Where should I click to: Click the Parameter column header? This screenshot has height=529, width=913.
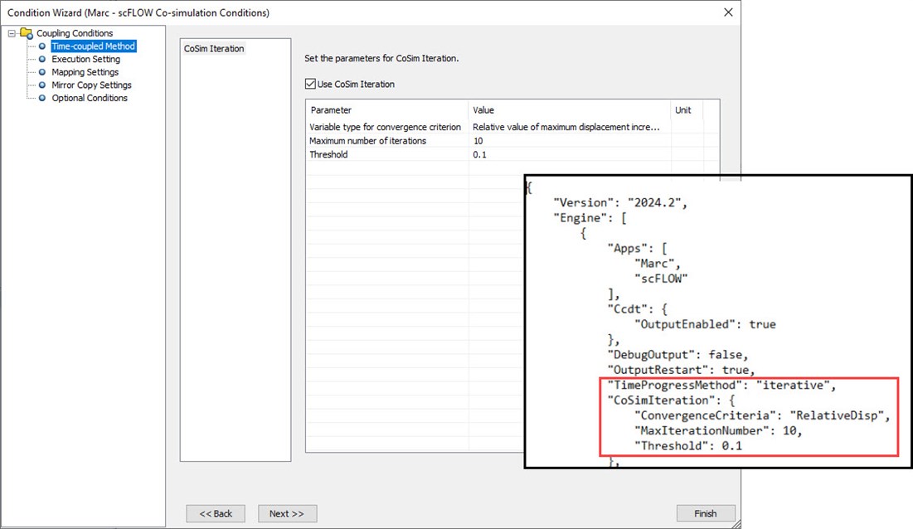tap(387, 110)
